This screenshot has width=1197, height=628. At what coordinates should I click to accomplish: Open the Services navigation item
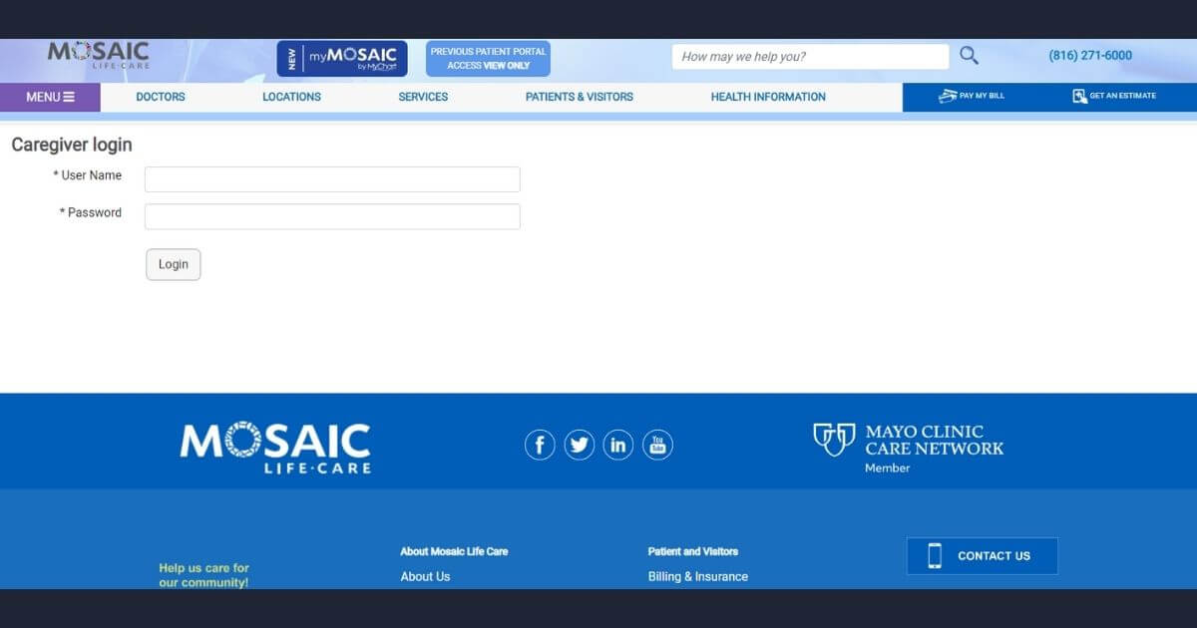tap(423, 97)
